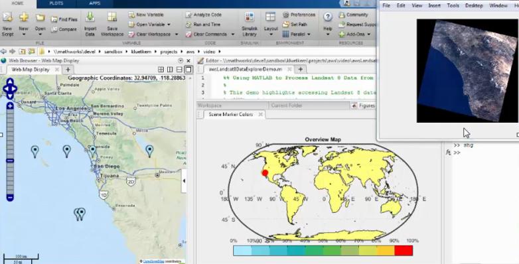The height and width of the screenshot is (264, 519).
Task: Select the awsLandsat8DataExplorerDemo.m editor tab
Action: tap(246, 69)
